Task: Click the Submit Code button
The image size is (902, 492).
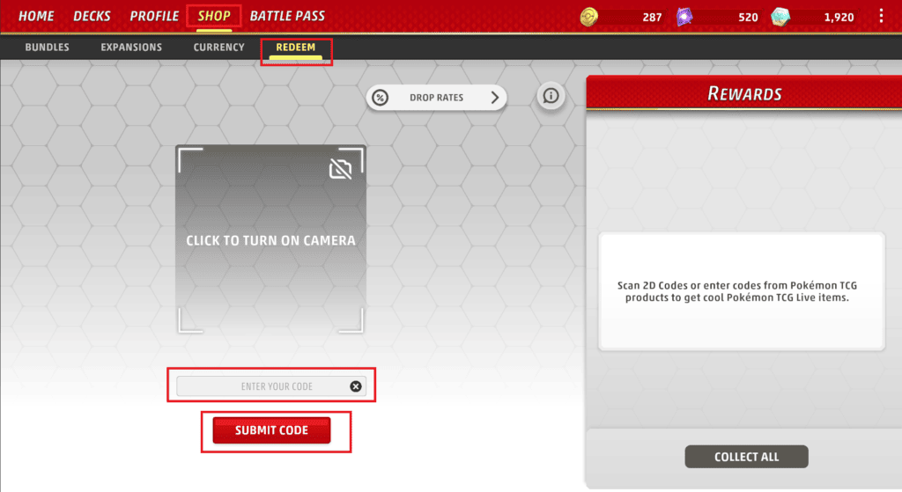Action: tap(271, 430)
